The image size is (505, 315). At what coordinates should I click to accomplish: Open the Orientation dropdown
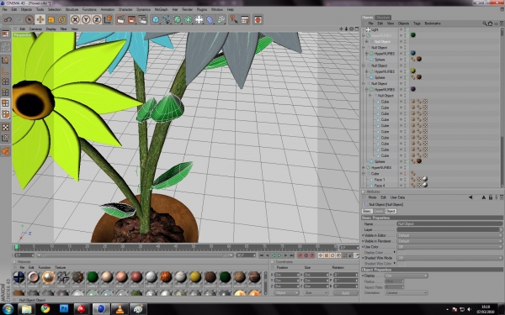tap(407, 293)
